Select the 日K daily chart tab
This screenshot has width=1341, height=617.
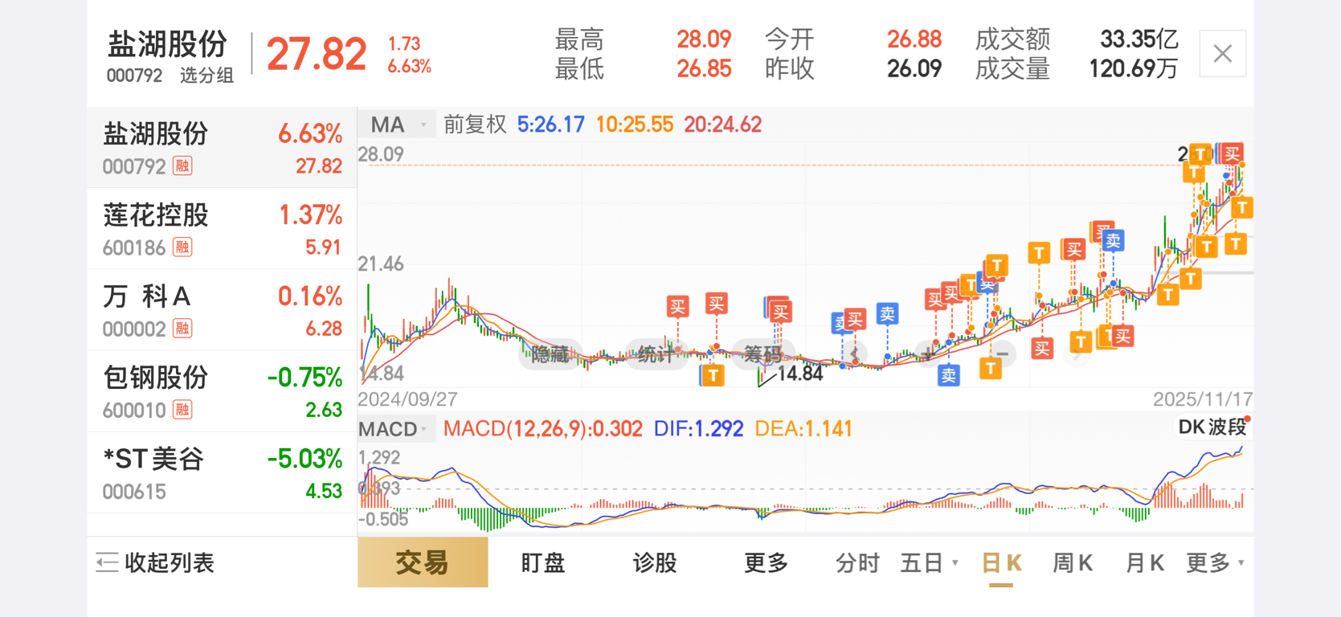tap(1001, 563)
